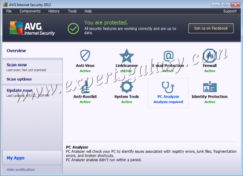Click the PC Analyzer description heading
243x176 pixels.
tap(77, 147)
